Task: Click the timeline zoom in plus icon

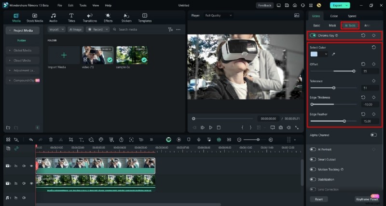Action: 271,140
